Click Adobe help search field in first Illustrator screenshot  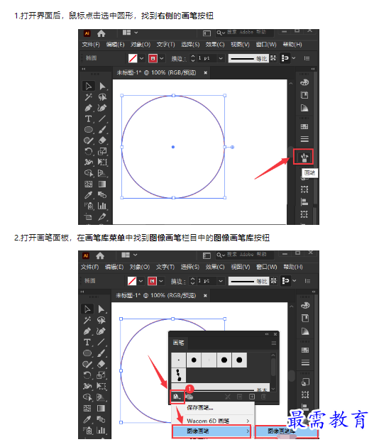click(245, 33)
